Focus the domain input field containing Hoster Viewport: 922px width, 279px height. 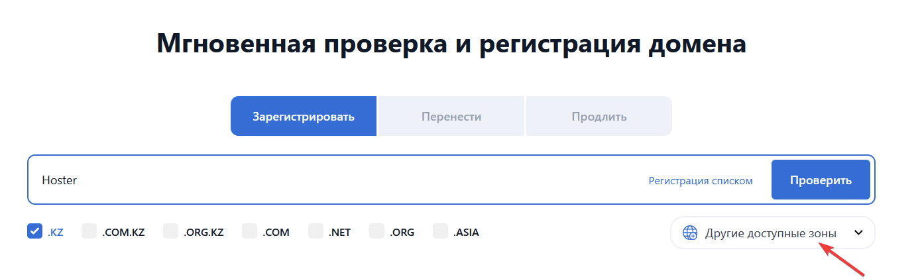331,180
